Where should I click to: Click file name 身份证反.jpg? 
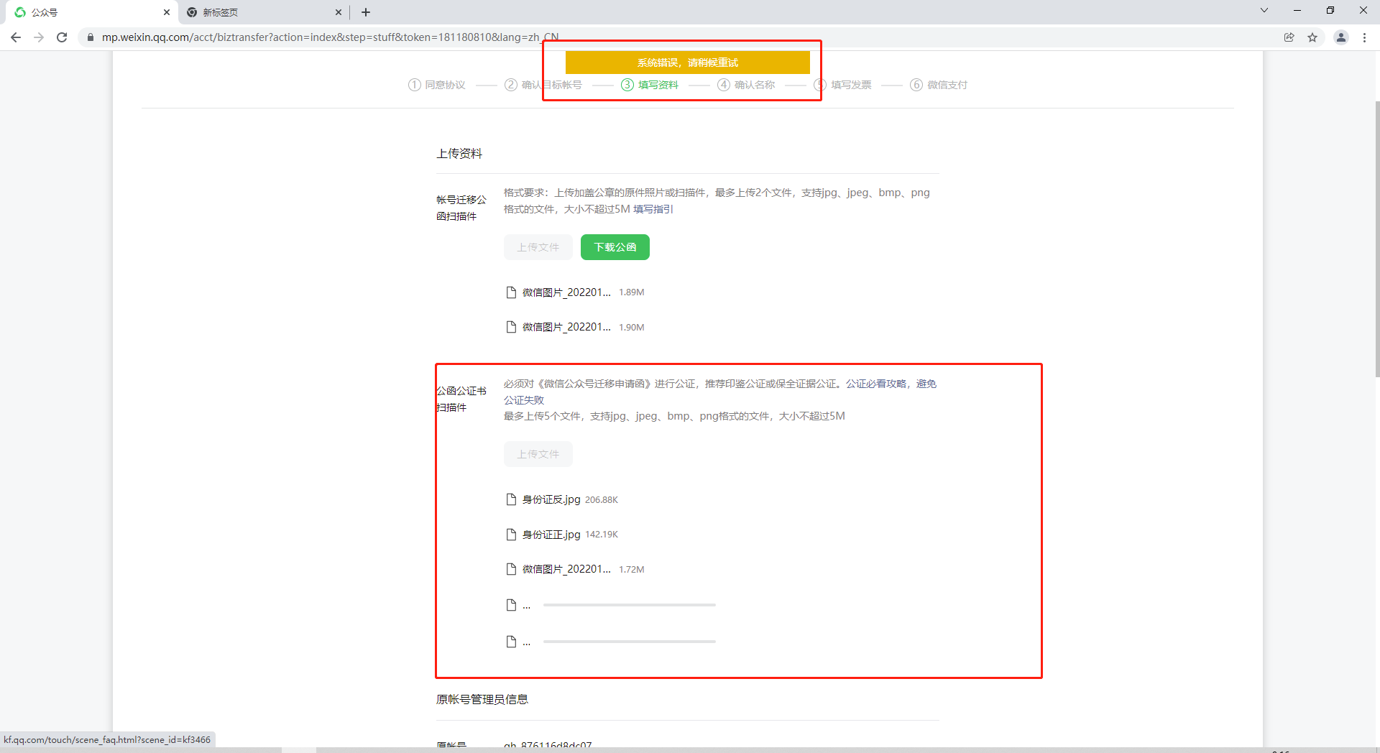tap(551, 499)
